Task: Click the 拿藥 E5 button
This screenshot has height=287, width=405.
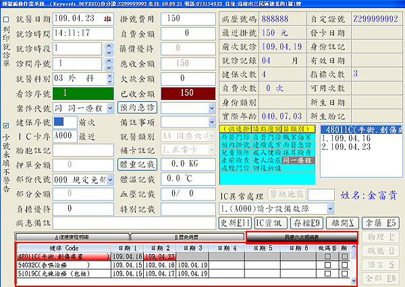Action: coord(383,222)
